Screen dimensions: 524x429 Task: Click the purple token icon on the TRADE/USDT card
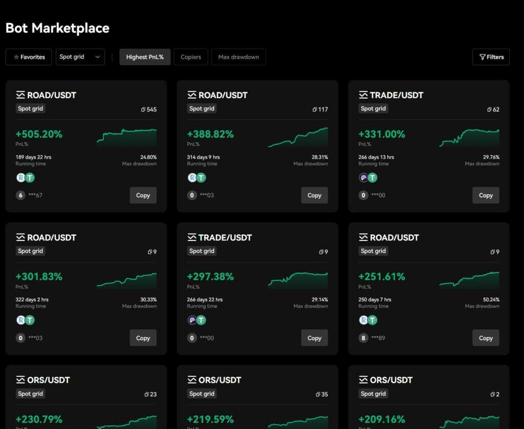[363, 177]
